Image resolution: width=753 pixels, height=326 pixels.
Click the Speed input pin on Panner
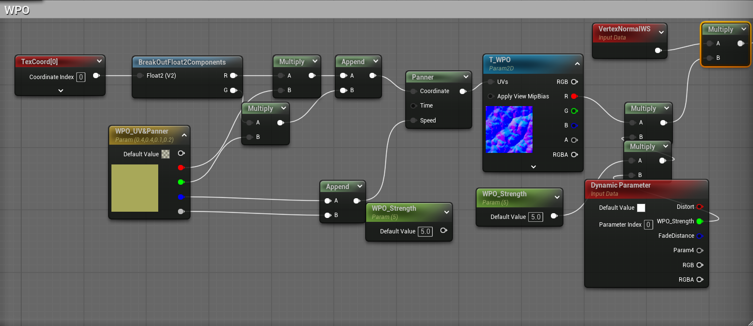pyautogui.click(x=413, y=121)
